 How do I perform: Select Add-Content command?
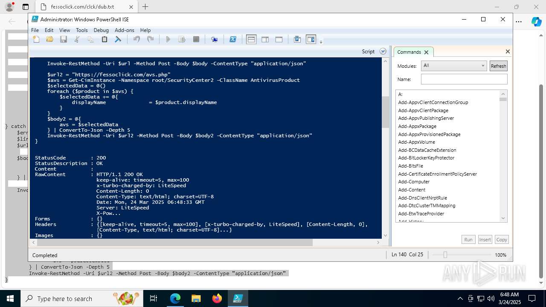(412, 190)
